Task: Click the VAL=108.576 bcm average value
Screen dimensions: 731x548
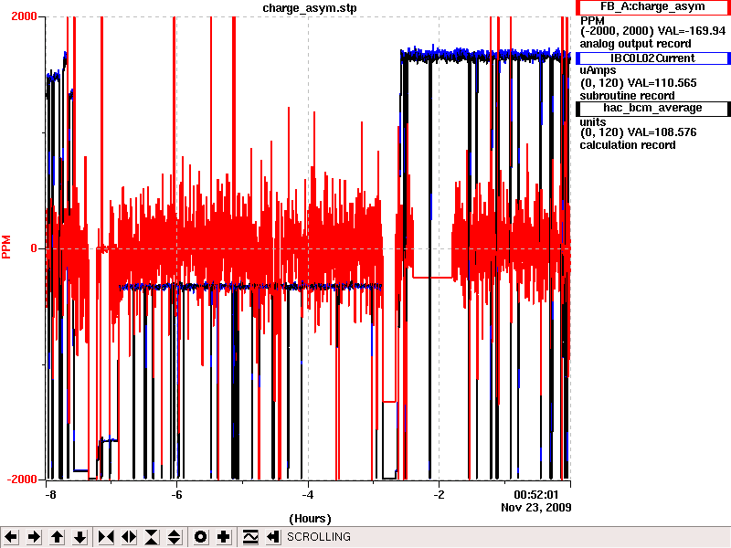Action: click(x=662, y=132)
